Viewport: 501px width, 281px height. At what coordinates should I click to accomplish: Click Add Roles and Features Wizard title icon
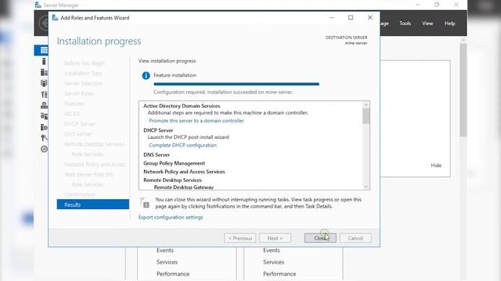point(55,18)
